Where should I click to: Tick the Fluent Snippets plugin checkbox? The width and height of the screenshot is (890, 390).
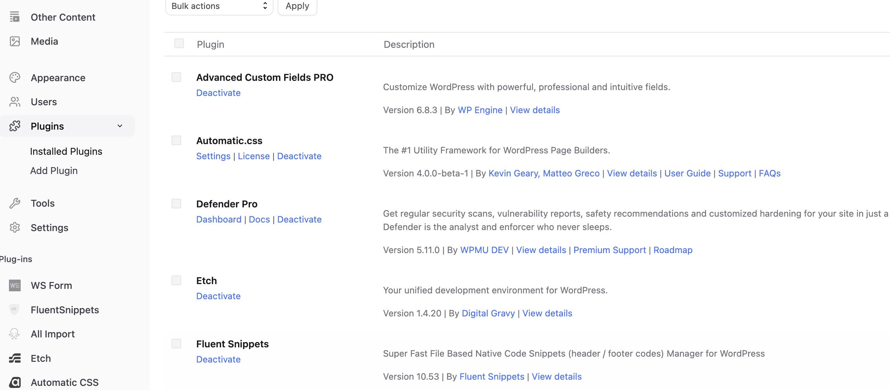(x=176, y=344)
